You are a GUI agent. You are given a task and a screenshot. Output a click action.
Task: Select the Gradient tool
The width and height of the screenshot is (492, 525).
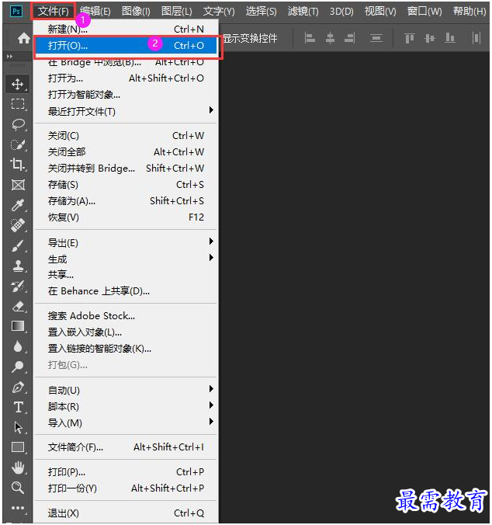pos(18,326)
